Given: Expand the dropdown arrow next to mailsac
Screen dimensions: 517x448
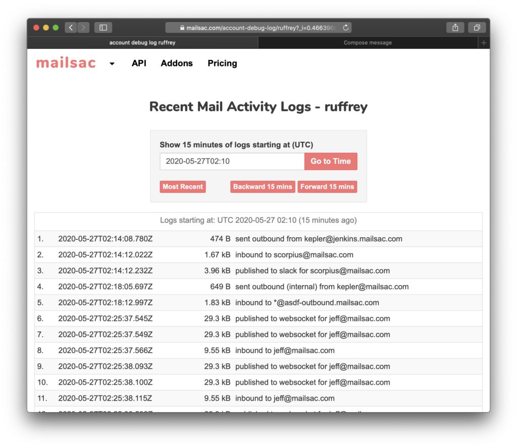Looking at the screenshot, I should point(112,64).
